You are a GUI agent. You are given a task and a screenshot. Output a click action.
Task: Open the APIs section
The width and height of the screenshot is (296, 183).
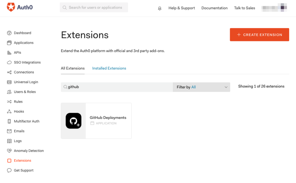coord(18,52)
